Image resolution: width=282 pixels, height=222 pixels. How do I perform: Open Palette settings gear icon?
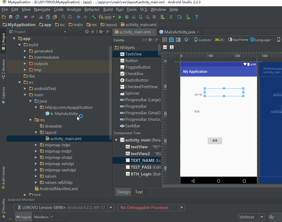(x=151, y=40)
